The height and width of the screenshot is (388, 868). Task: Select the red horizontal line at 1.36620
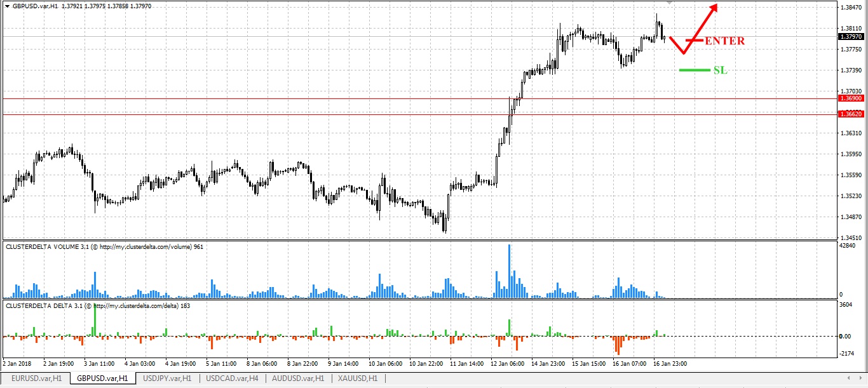[x=419, y=114]
